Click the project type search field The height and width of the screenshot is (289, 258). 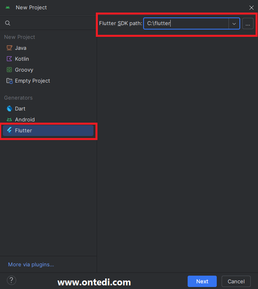tap(48, 23)
